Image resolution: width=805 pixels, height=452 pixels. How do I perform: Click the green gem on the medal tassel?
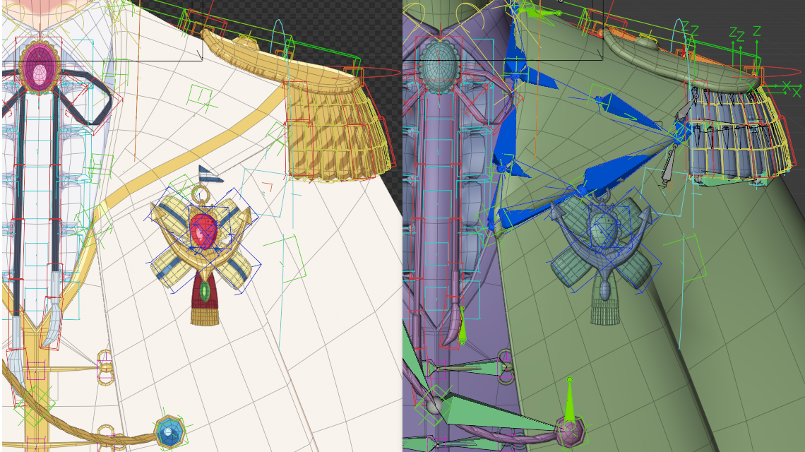pyautogui.click(x=205, y=292)
